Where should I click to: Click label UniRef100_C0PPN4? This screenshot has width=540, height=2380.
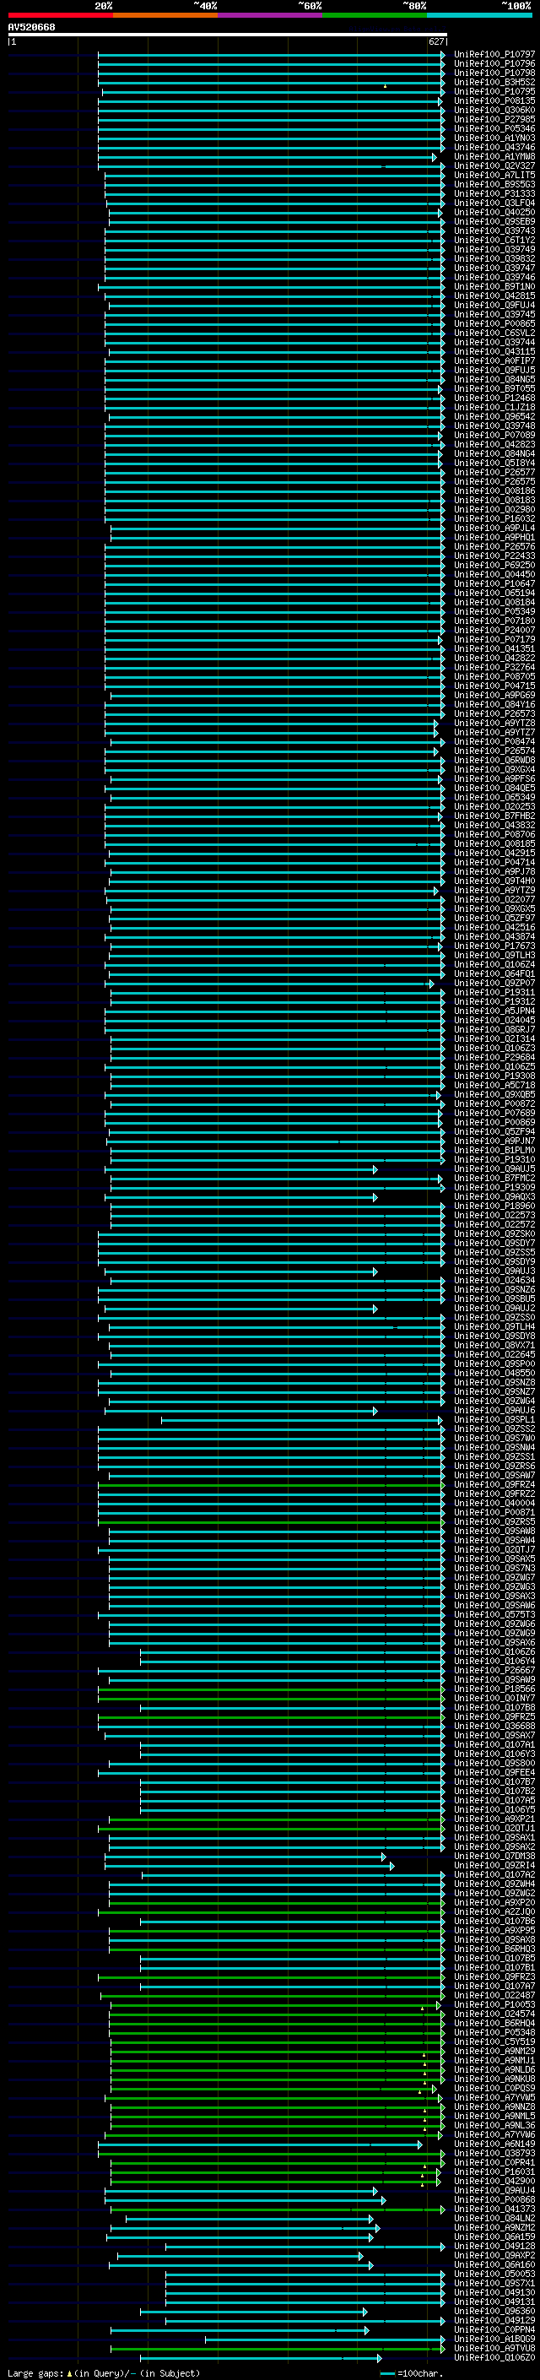pos(494,2330)
